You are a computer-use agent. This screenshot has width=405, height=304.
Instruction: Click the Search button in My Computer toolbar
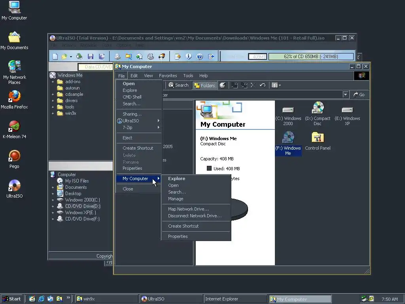pyautogui.click(x=178, y=85)
